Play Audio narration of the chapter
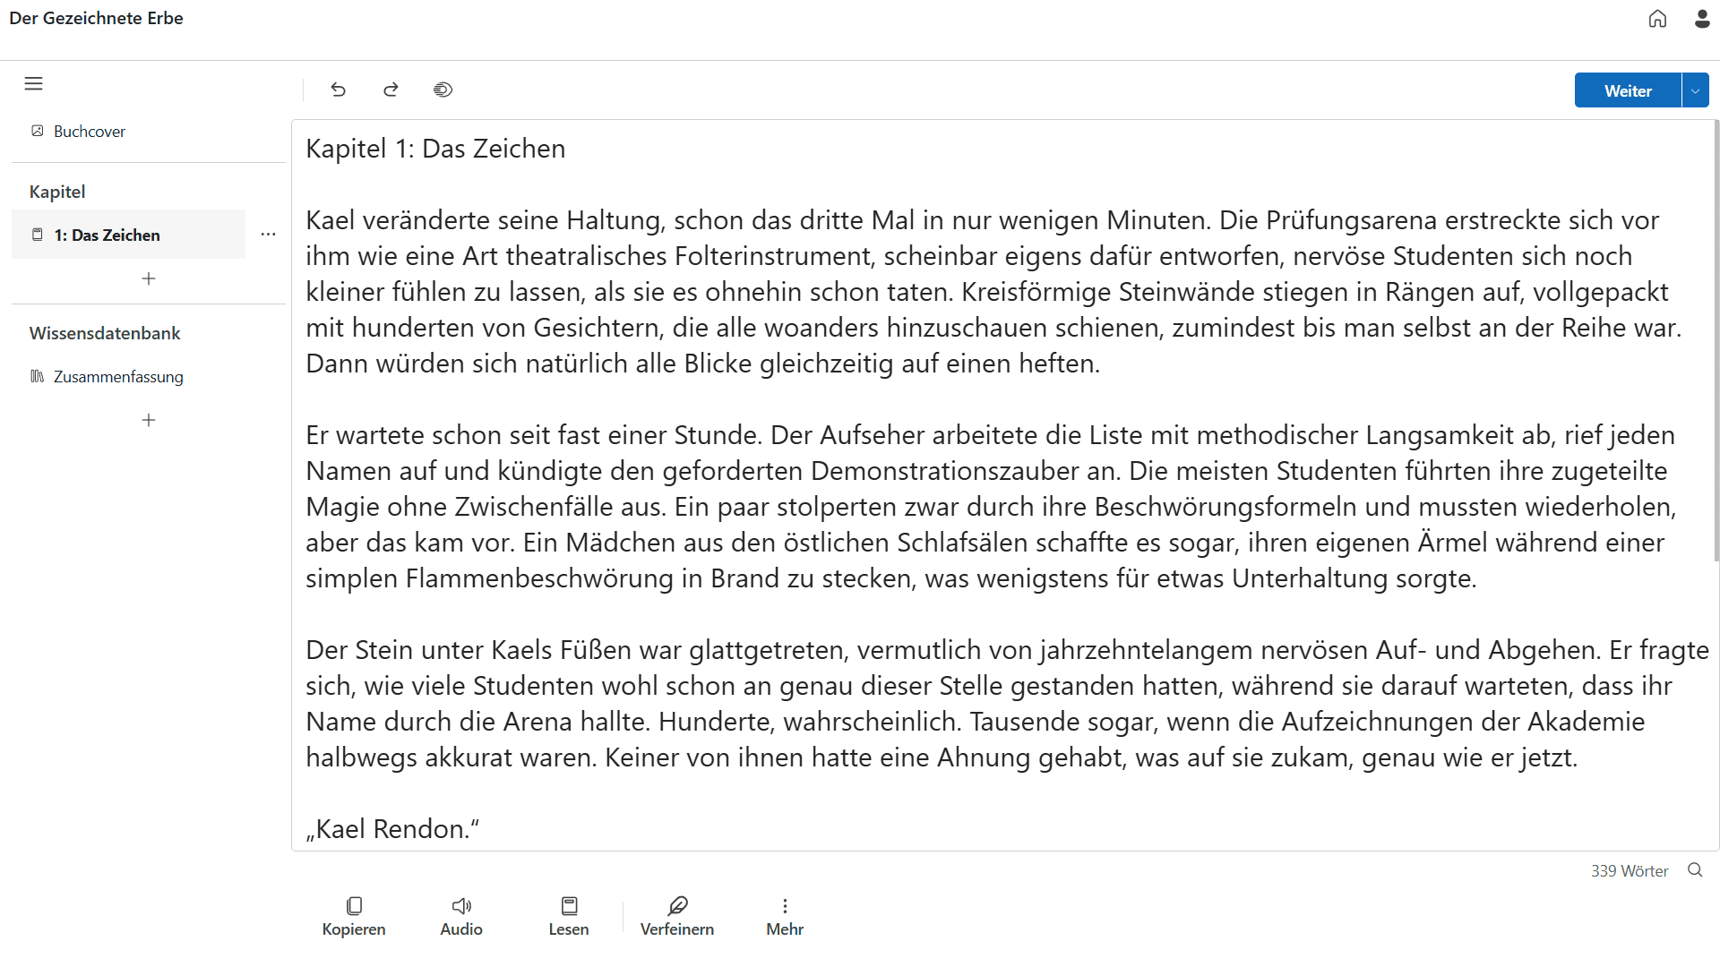The height and width of the screenshot is (967, 1720). pos(461,916)
